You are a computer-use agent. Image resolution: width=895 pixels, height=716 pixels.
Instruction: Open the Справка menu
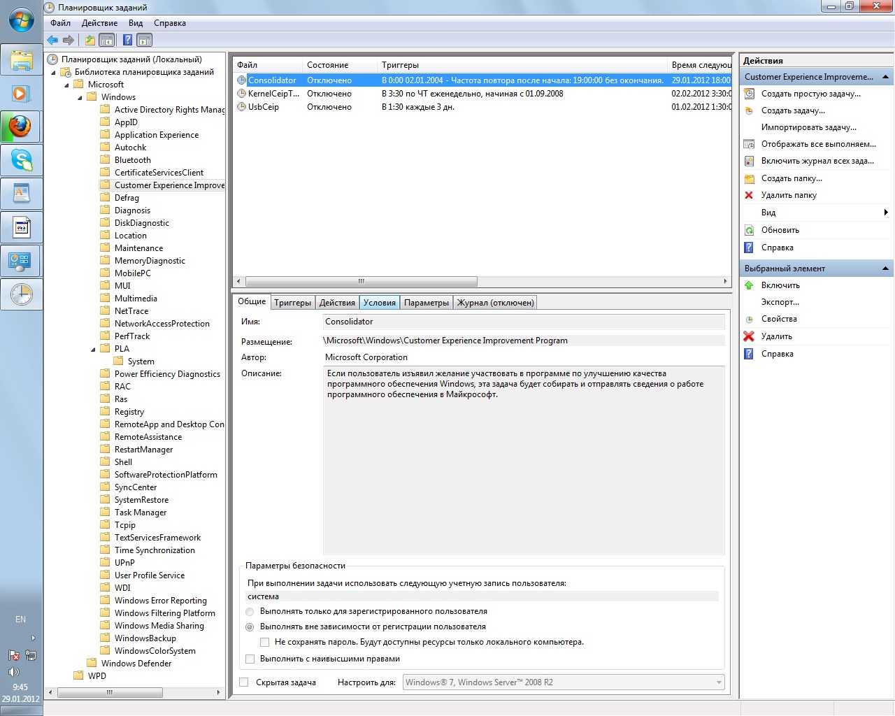click(170, 23)
